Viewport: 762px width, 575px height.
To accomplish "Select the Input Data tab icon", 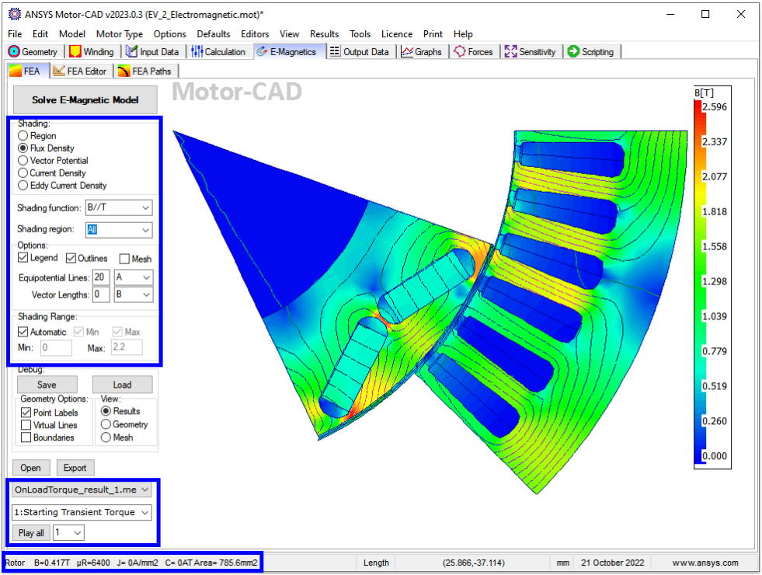I will [x=132, y=51].
